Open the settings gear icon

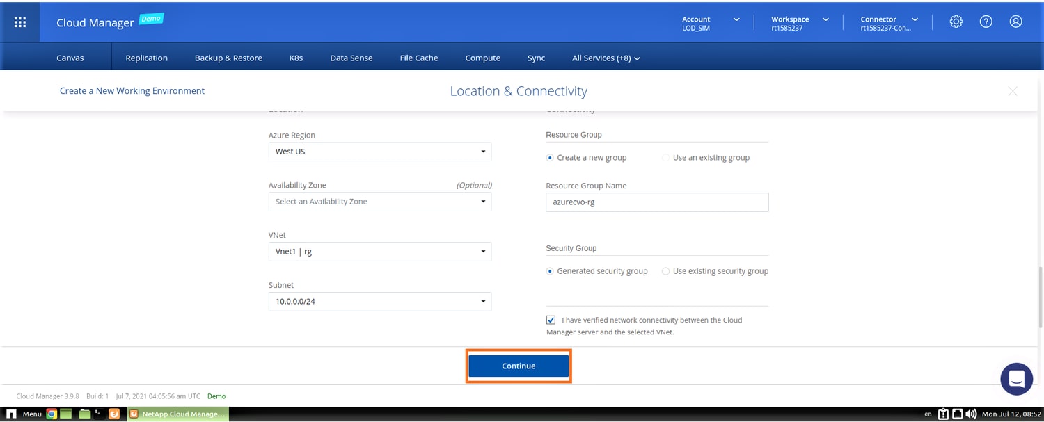956,22
